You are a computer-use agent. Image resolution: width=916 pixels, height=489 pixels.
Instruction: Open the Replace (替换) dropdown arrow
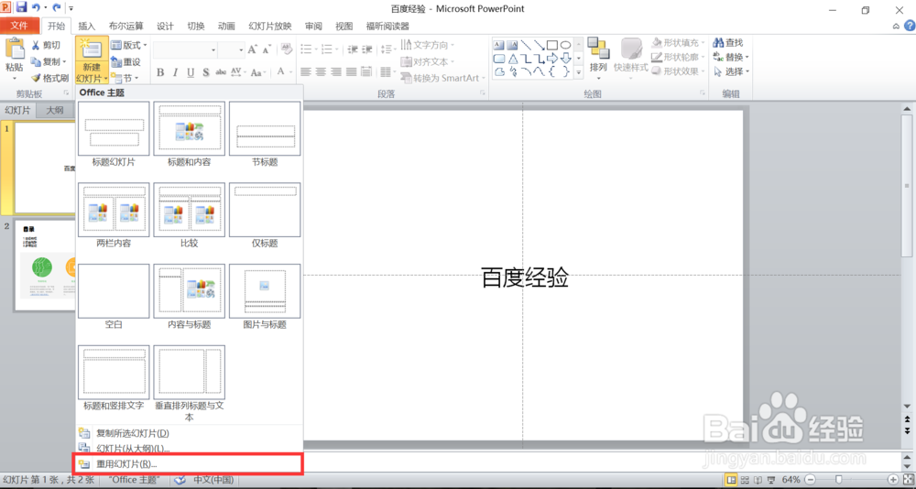click(x=747, y=58)
